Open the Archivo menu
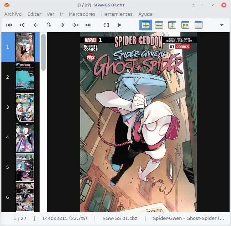Viewport: 231px width, 226px height. click(13, 14)
